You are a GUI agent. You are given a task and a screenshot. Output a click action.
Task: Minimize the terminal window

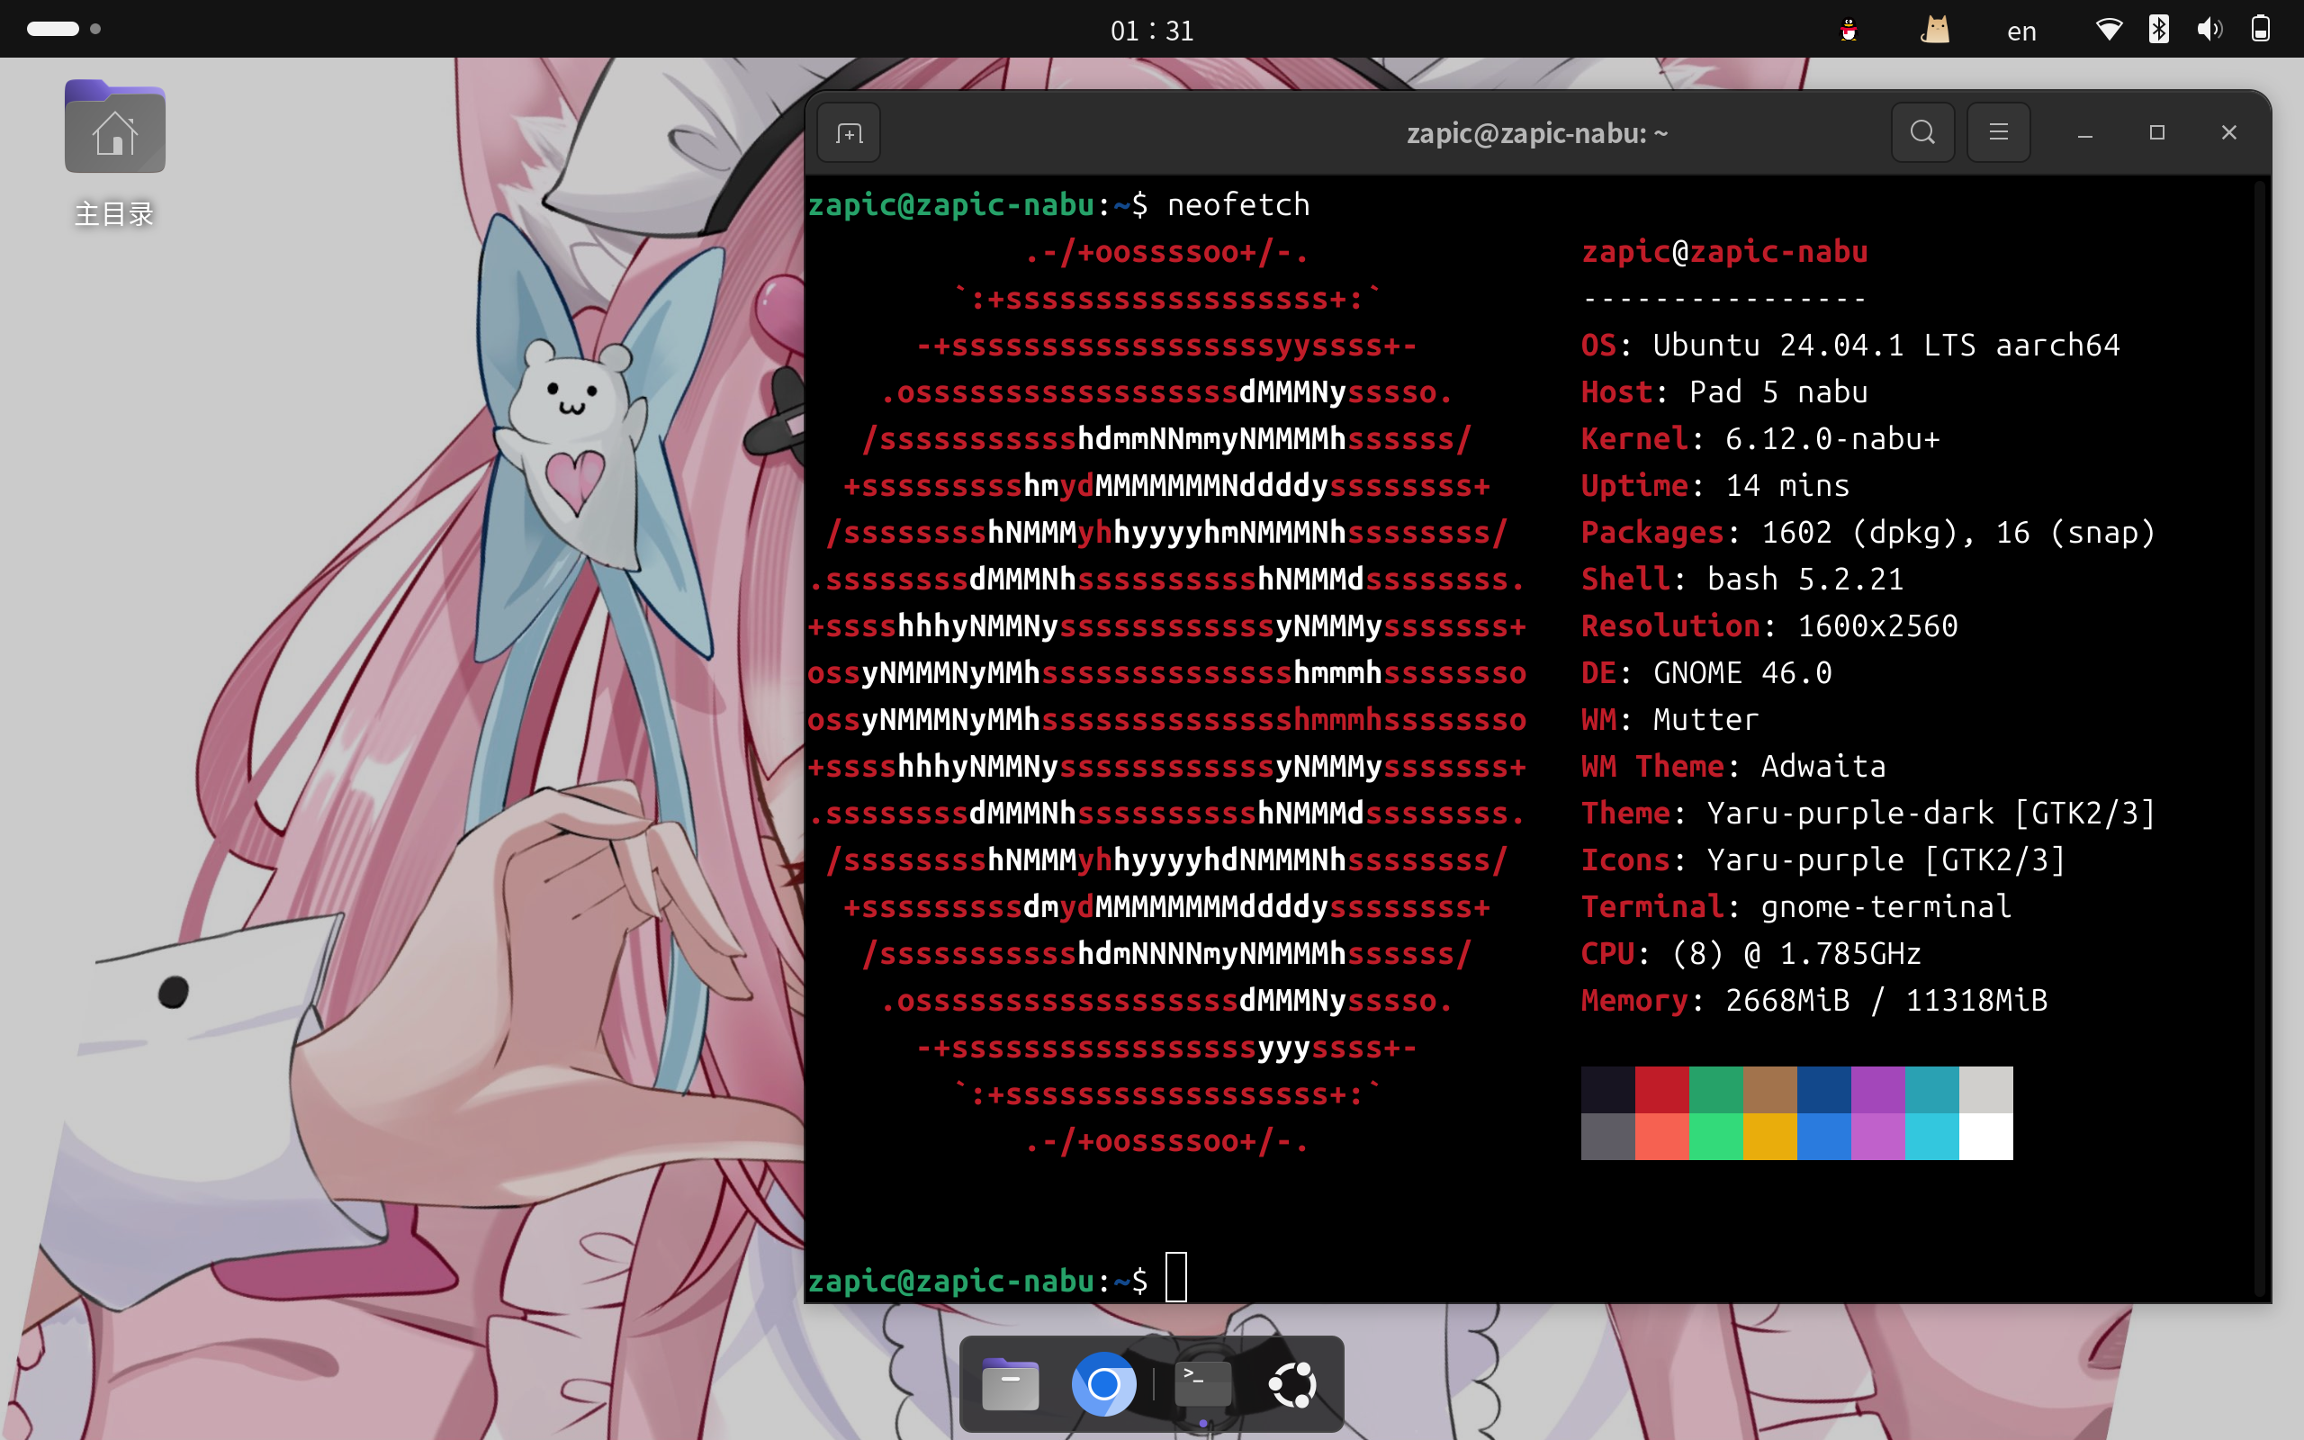tap(2085, 132)
